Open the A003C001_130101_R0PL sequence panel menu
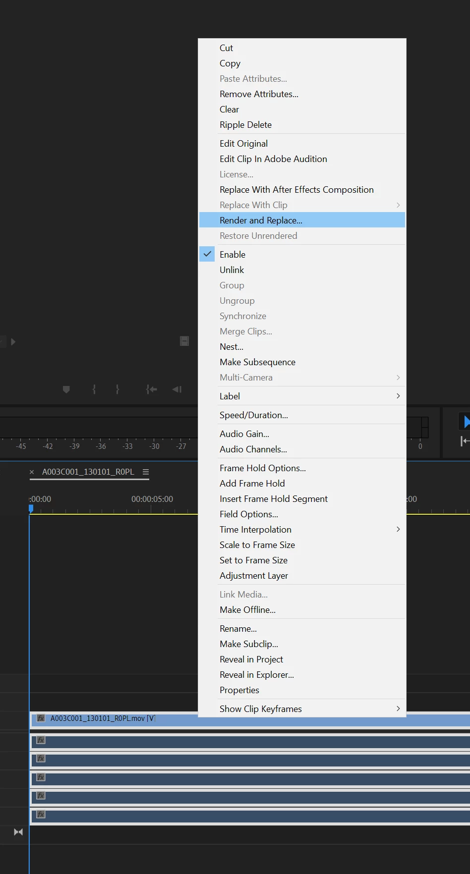470x874 pixels. click(146, 472)
